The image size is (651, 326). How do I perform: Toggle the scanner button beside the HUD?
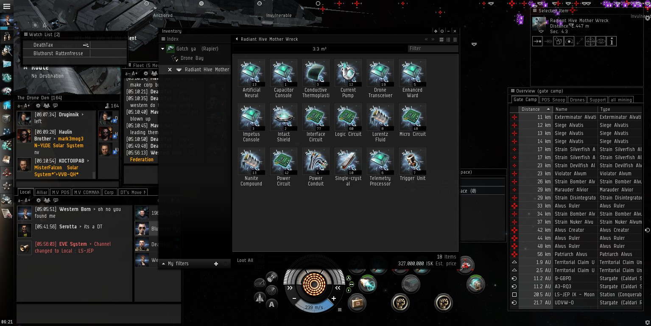click(272, 291)
